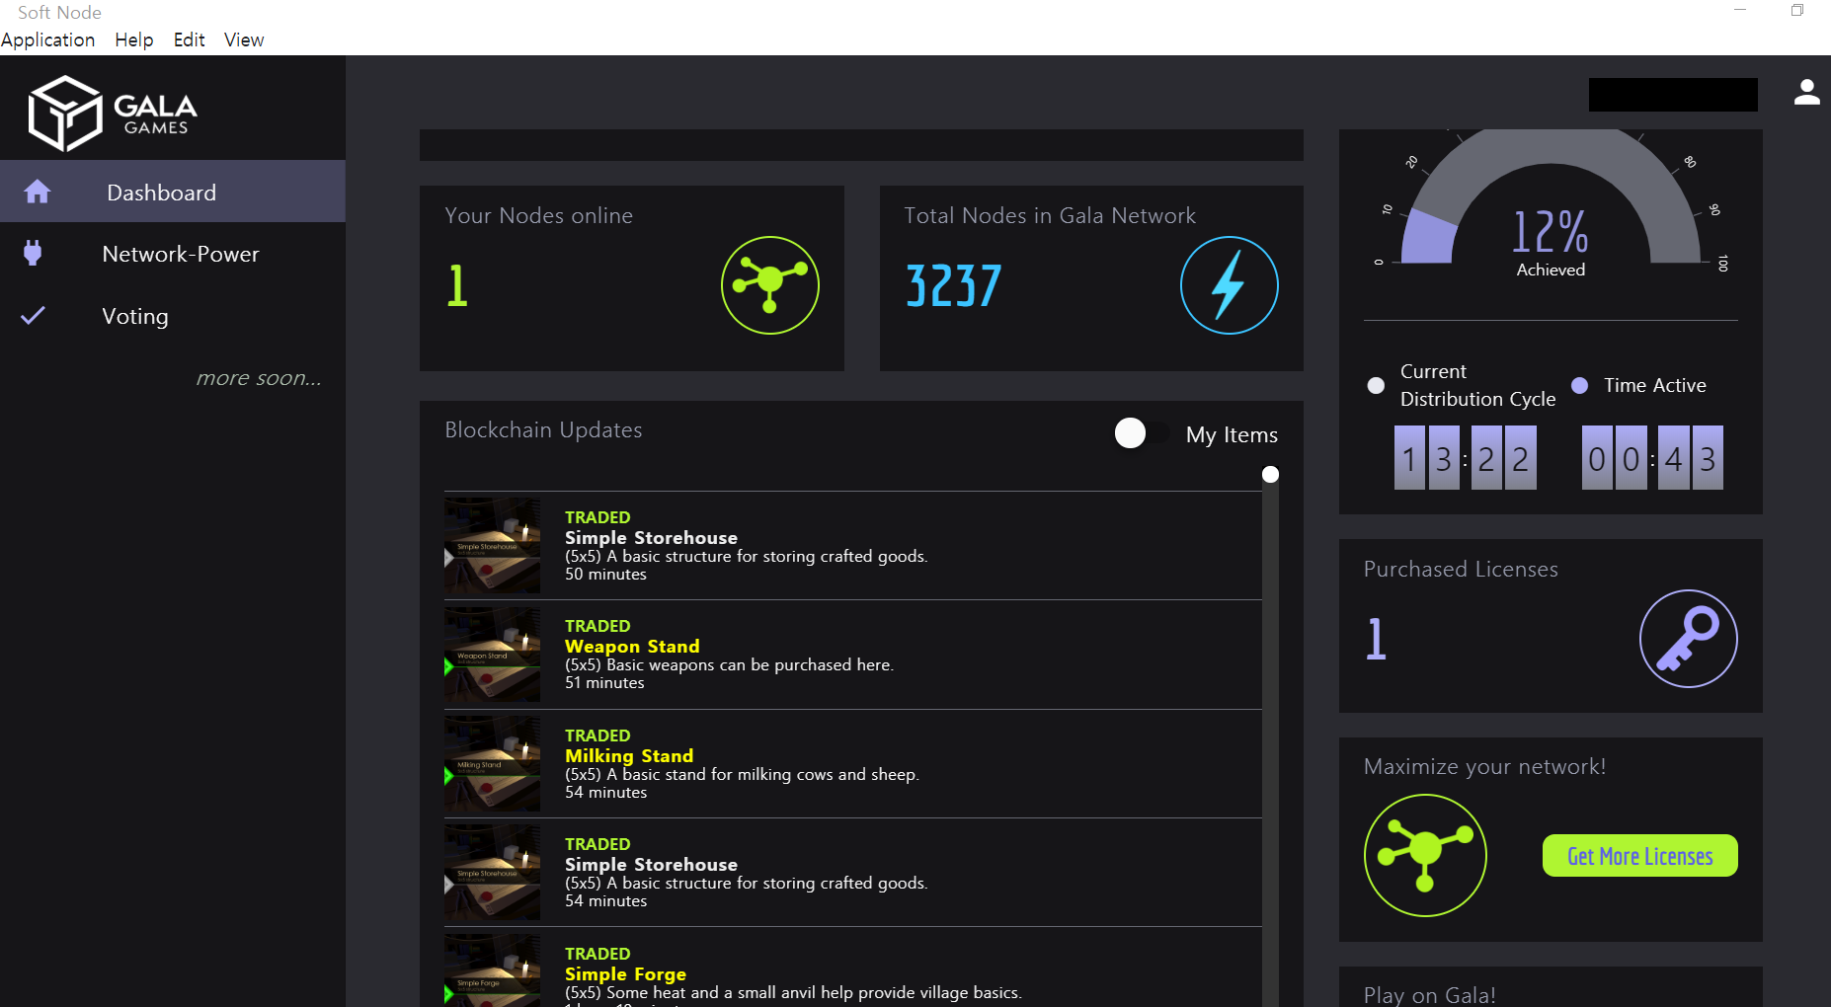Click the Play on Gala! heading

[1429, 995]
